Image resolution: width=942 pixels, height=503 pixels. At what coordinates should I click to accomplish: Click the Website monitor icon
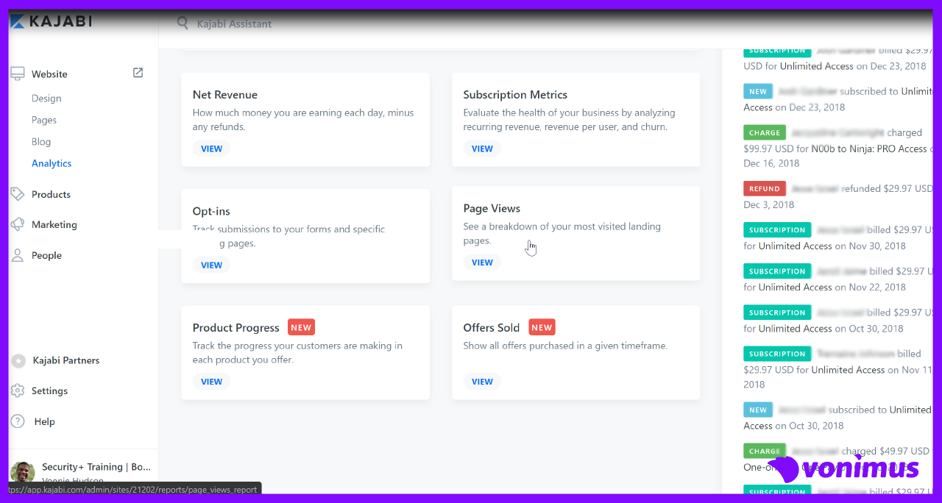[x=18, y=74]
